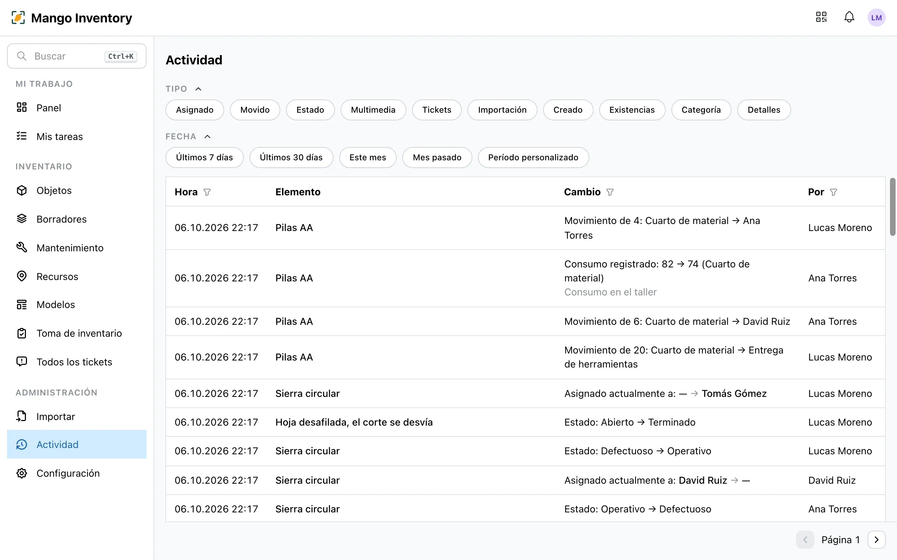Open Borradores section
Screen dimensions: 897x560
click(x=77, y=219)
